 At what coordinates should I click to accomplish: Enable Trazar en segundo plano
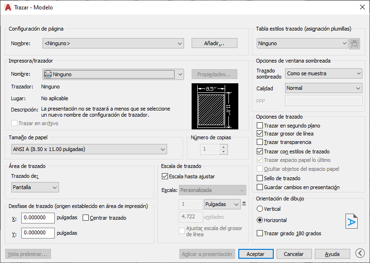coord(260,125)
